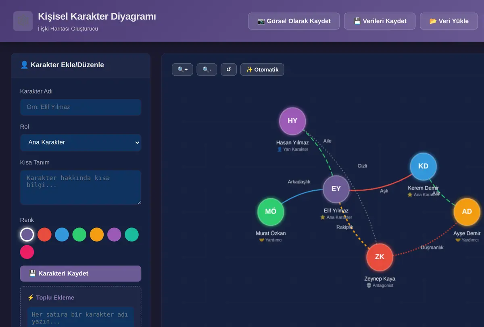
Task: Pick the teal color swatch
Action: (131, 234)
